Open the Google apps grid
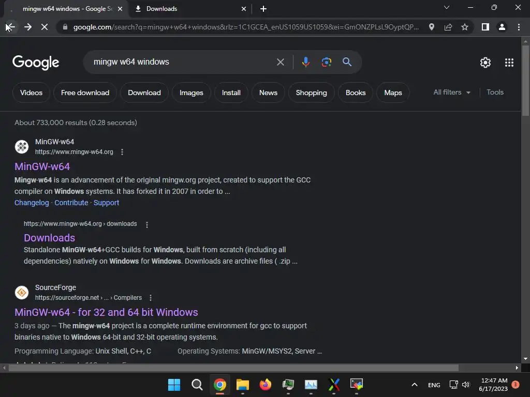Viewport: 530px width, 397px height. click(x=509, y=63)
